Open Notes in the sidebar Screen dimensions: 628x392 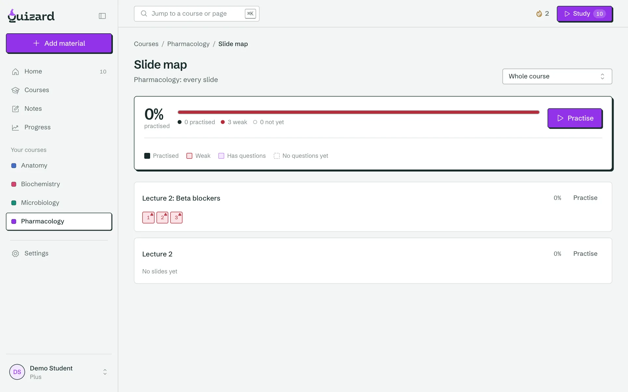coord(59,109)
